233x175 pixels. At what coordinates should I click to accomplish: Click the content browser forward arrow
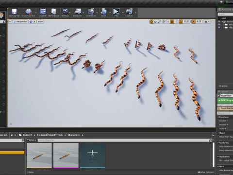click(15, 135)
